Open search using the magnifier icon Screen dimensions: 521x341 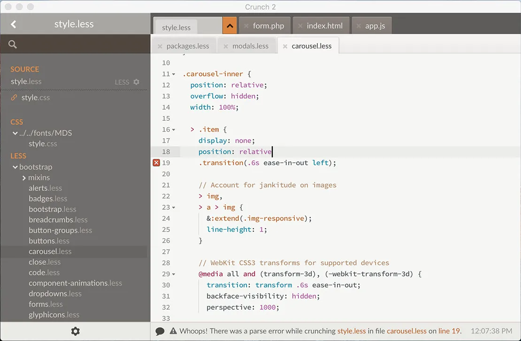(12, 44)
